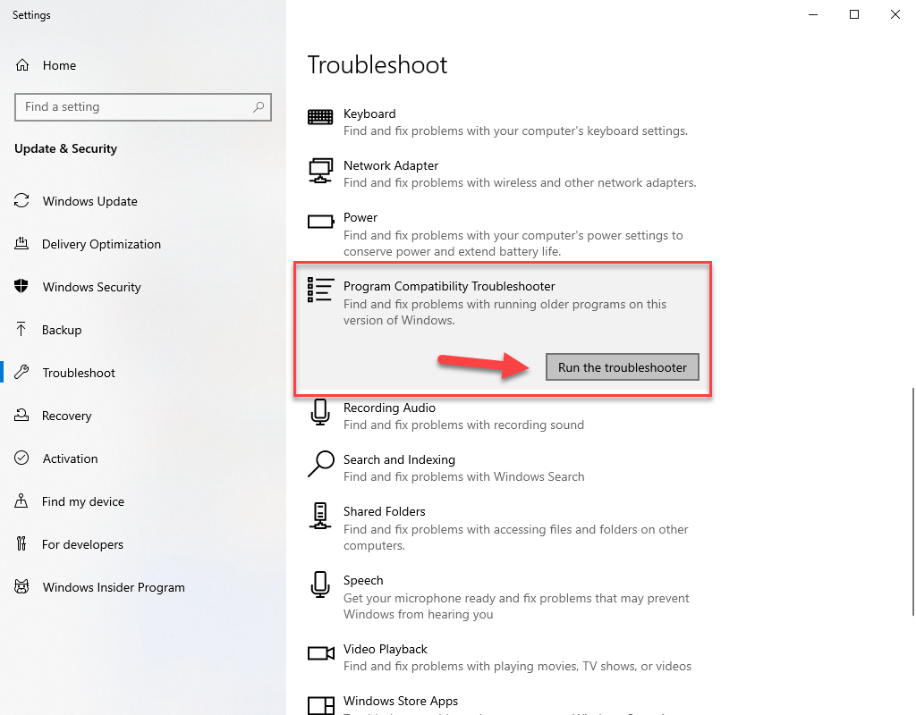The width and height of the screenshot is (916, 715).
Task: Select the Shared Folders troubleshooter title
Action: [x=385, y=511]
